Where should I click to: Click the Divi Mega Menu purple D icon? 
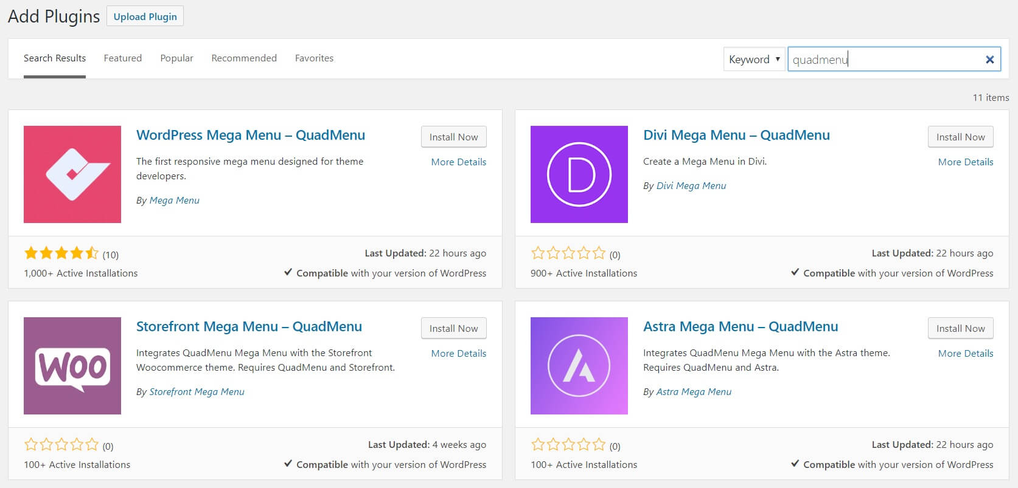tap(579, 174)
